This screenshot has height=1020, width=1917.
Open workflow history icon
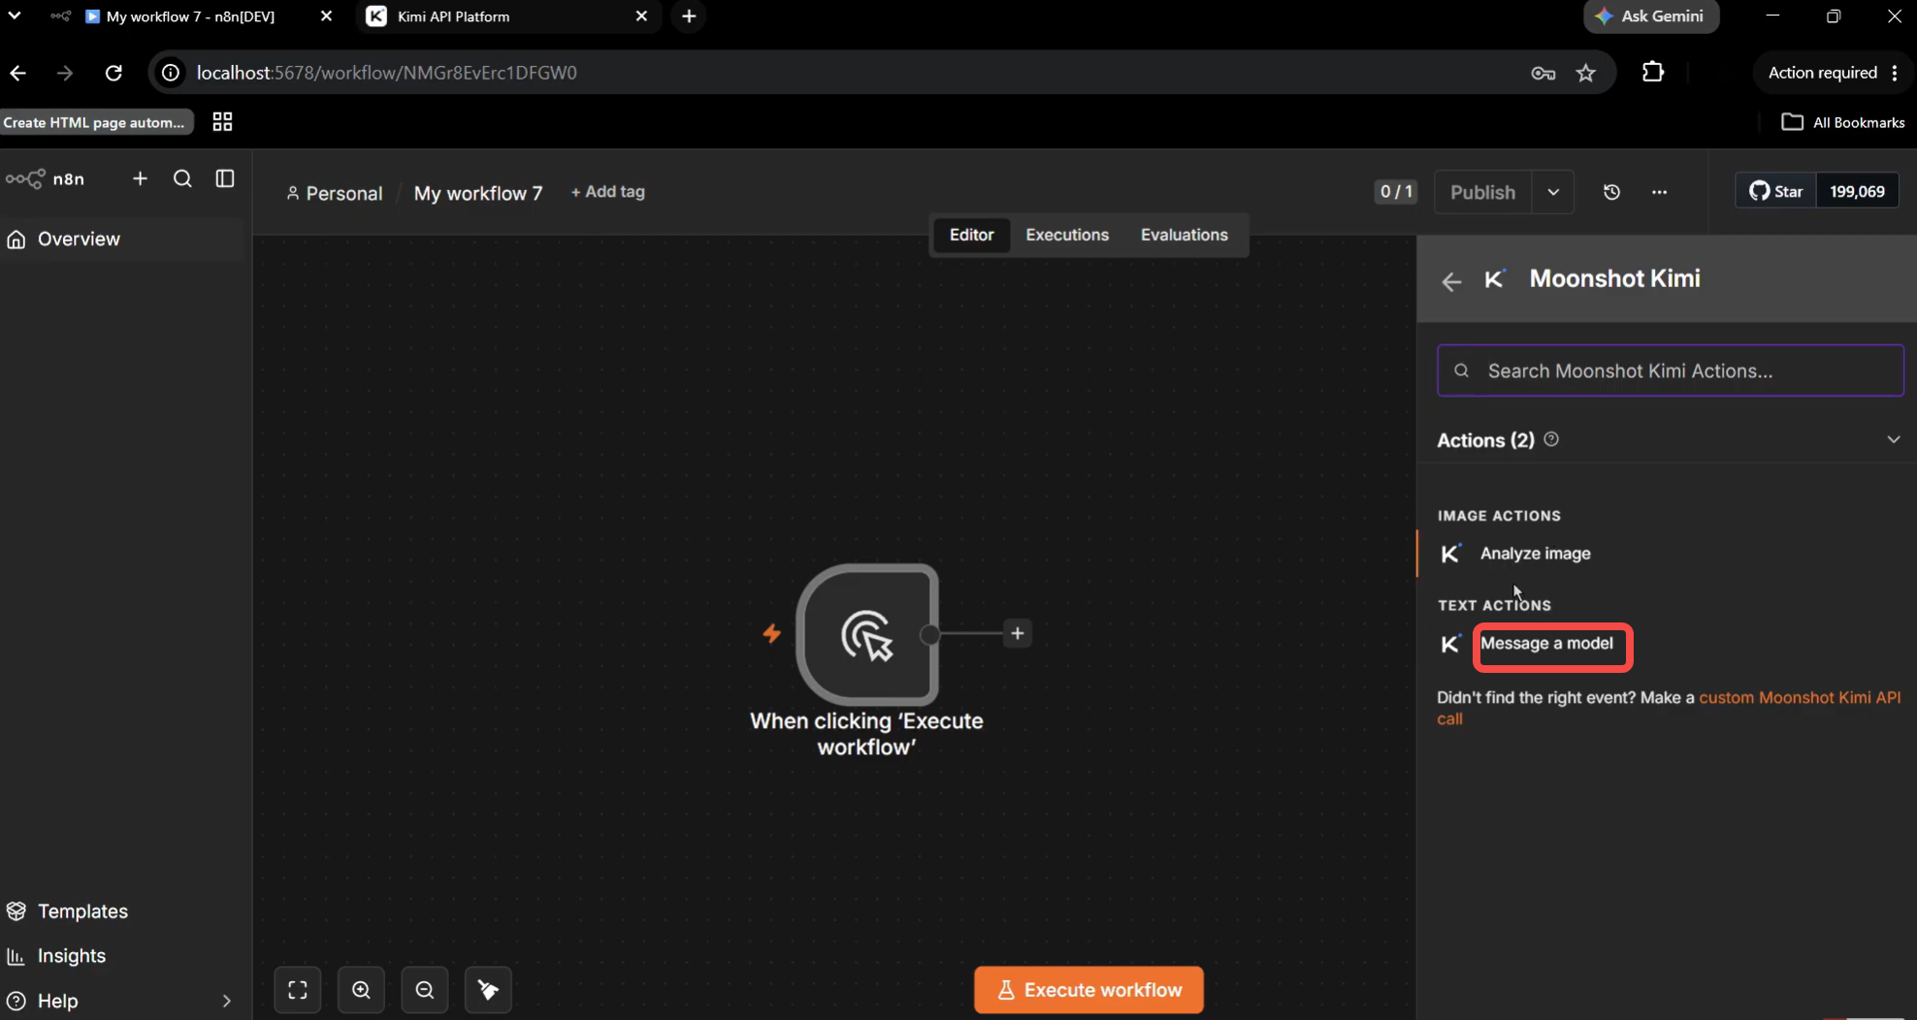pyautogui.click(x=1611, y=192)
